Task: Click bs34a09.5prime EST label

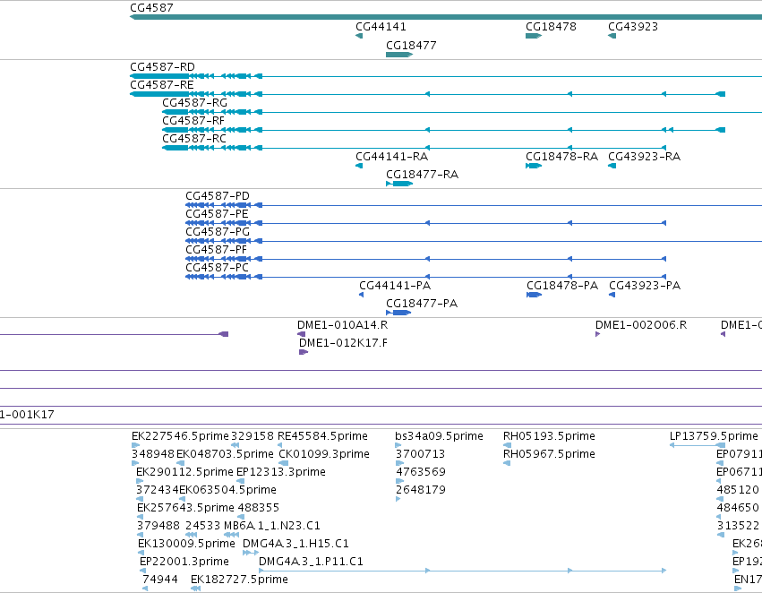Action: pos(440,436)
